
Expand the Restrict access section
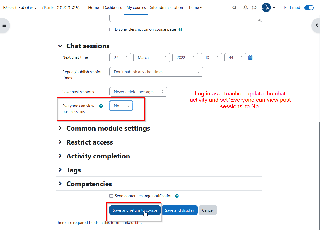86,142
